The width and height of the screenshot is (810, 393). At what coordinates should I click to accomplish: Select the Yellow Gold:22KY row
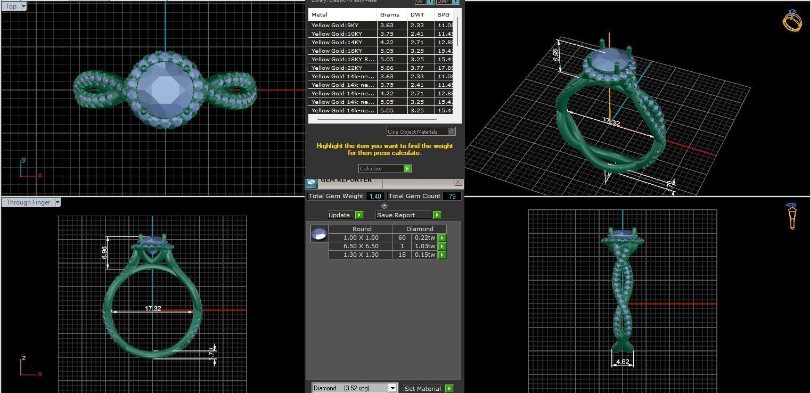coord(381,68)
